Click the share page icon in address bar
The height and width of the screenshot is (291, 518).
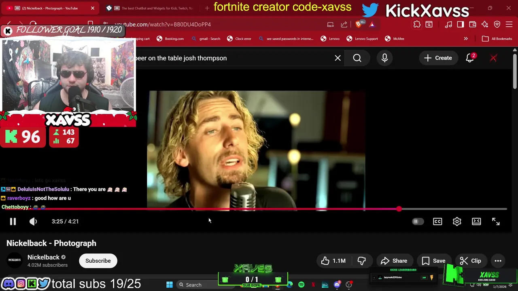coord(344,24)
